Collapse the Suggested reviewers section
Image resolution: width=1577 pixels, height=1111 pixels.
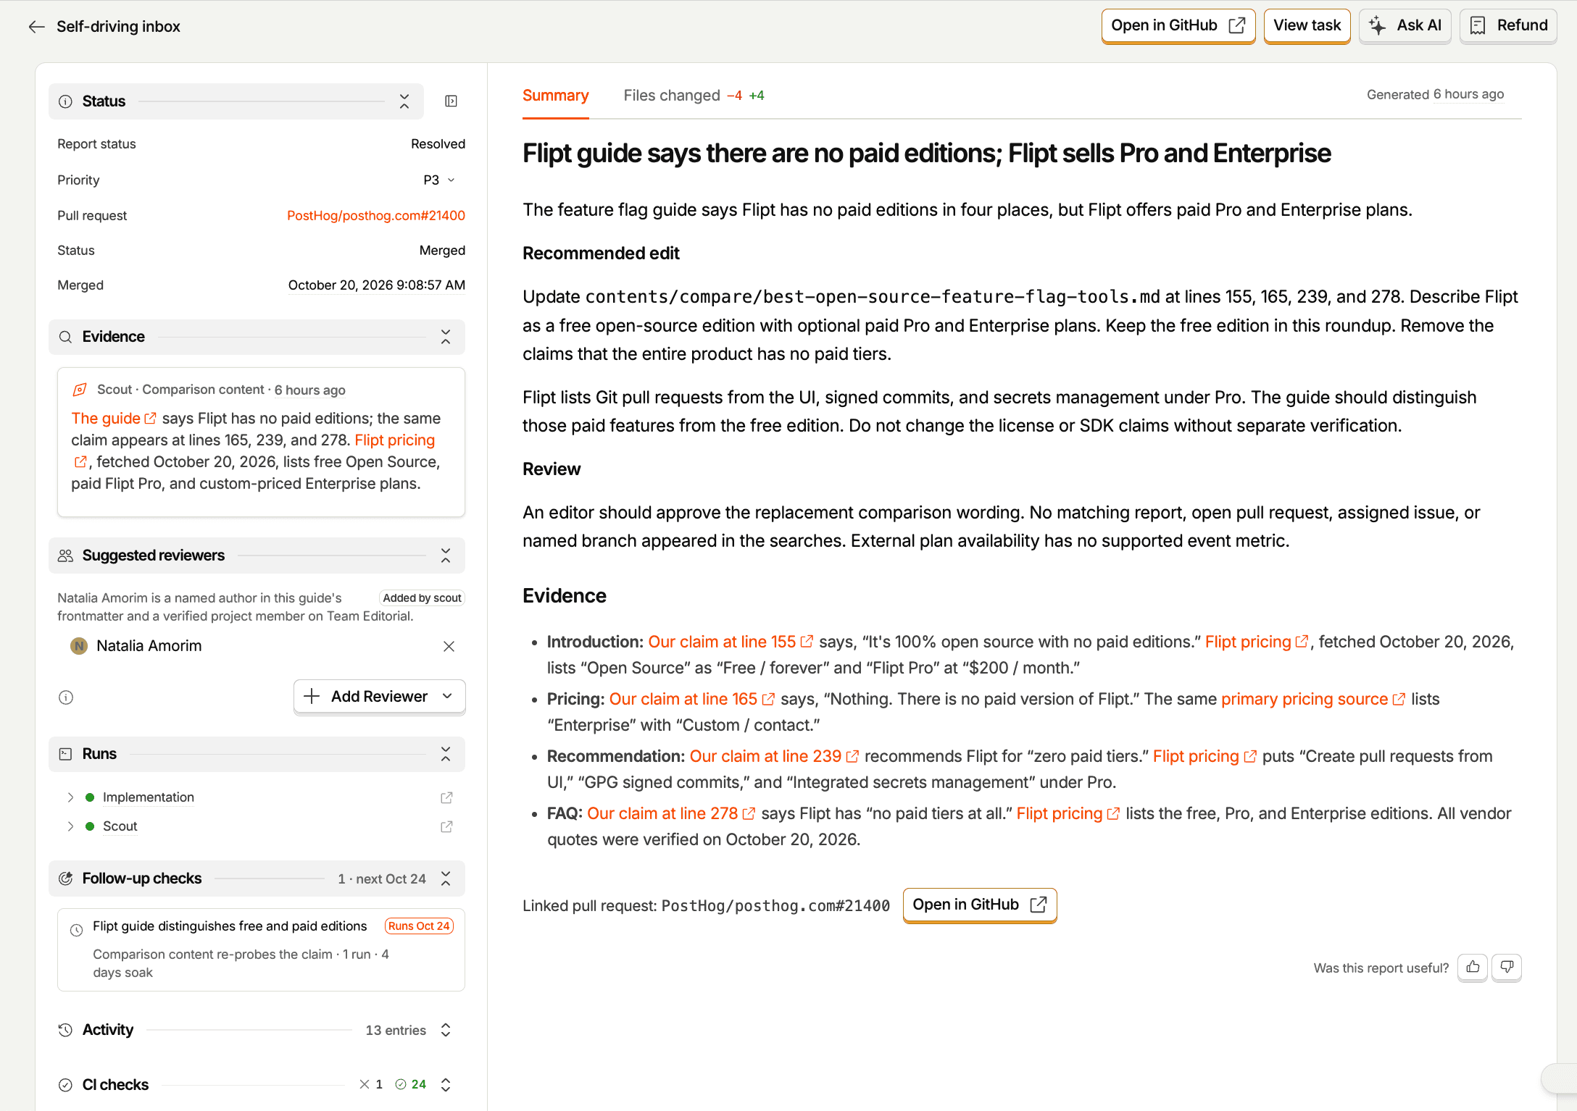coord(446,555)
